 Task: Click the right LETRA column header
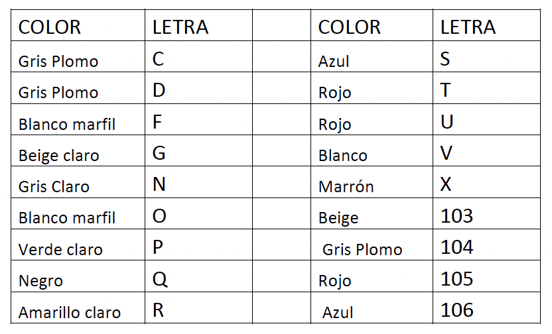[468, 27]
